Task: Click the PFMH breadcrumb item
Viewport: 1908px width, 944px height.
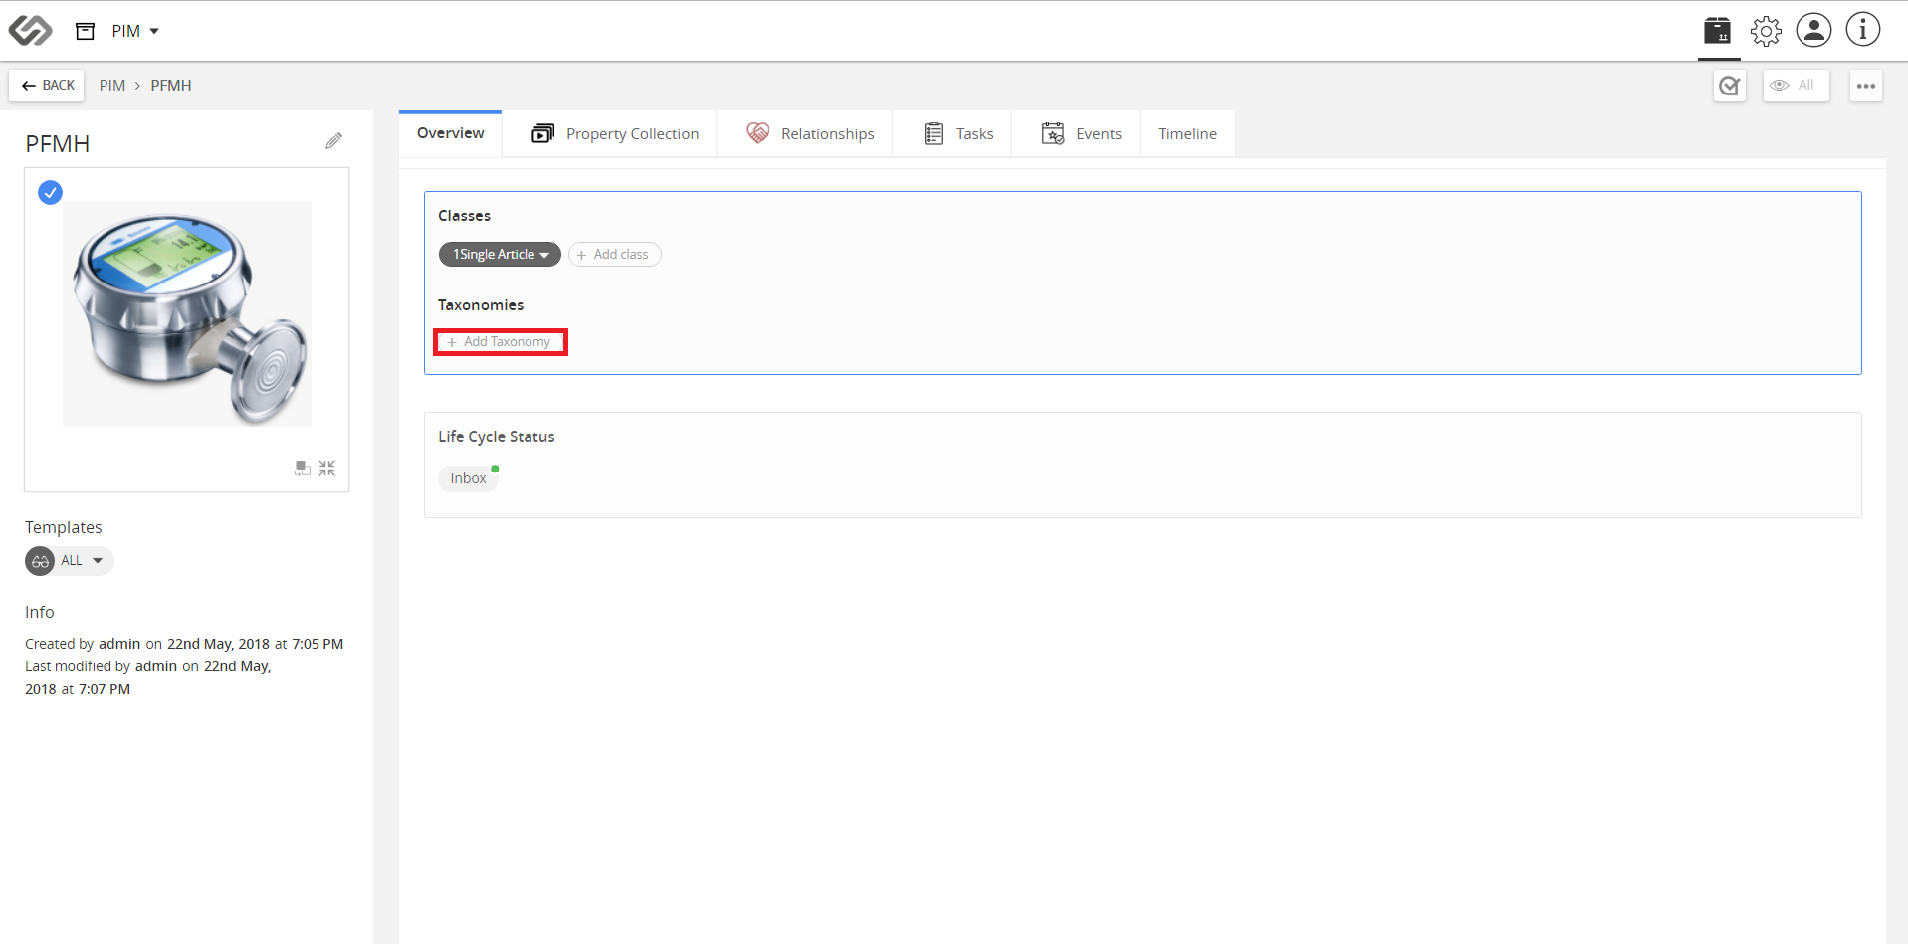Action: click(171, 86)
